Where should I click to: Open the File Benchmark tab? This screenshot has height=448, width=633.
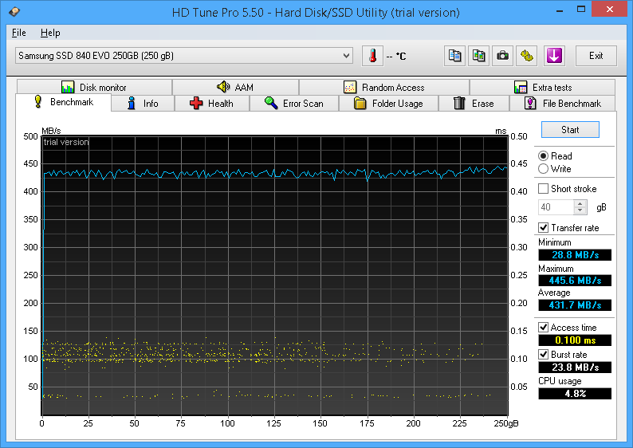[563, 104]
